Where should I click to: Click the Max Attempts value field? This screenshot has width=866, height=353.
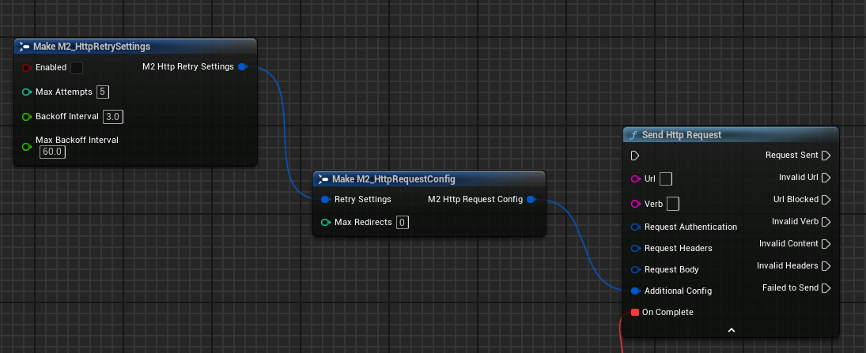pos(103,92)
